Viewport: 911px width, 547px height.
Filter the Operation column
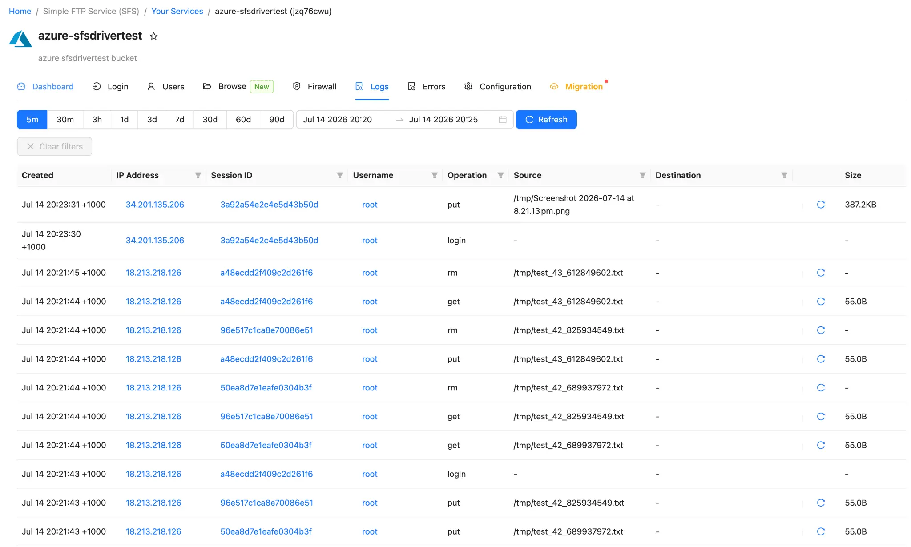point(500,175)
